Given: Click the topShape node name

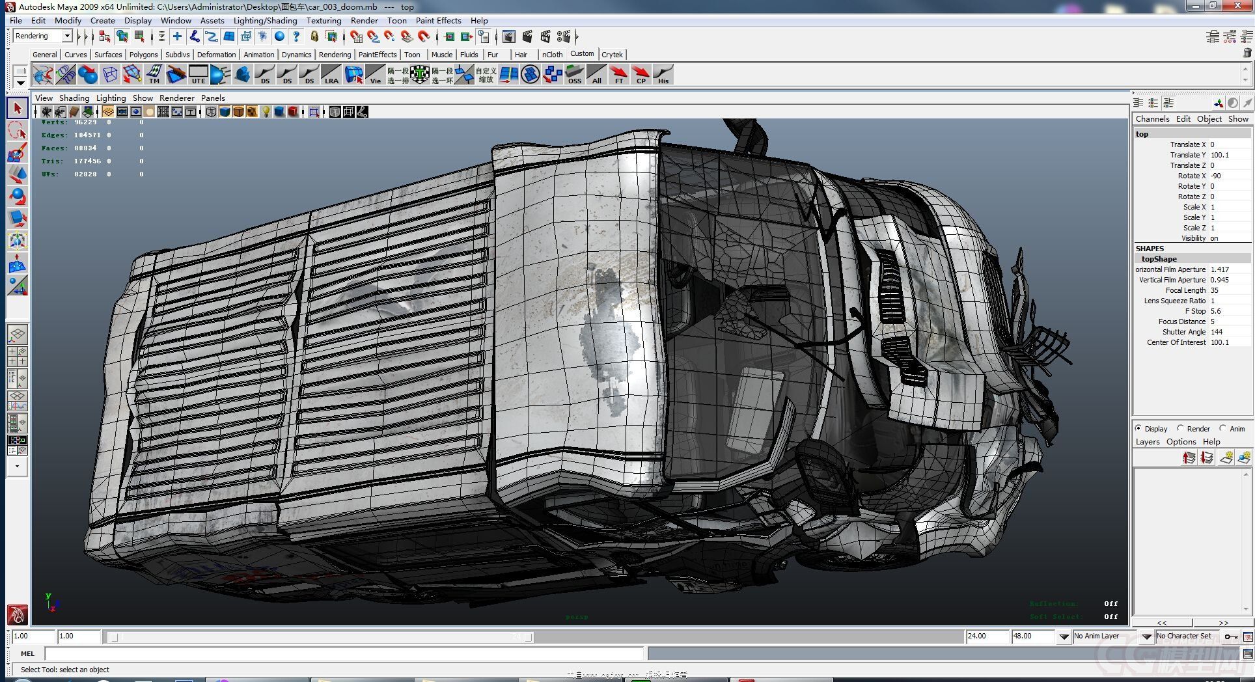Looking at the screenshot, I should (x=1159, y=259).
